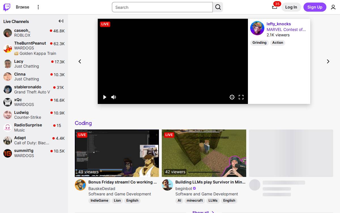Open the notifications inbox with 35 badge
This screenshot has width=340, height=213.
275,7
